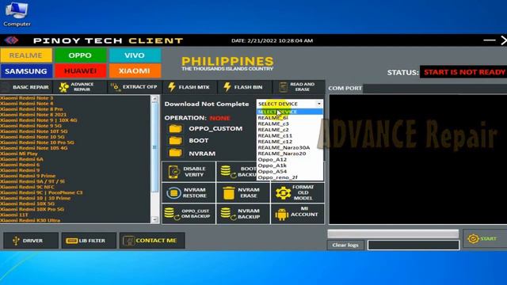The width and height of the screenshot is (507, 285).
Task: Open the Computer desktop icon
Action: coord(17,14)
